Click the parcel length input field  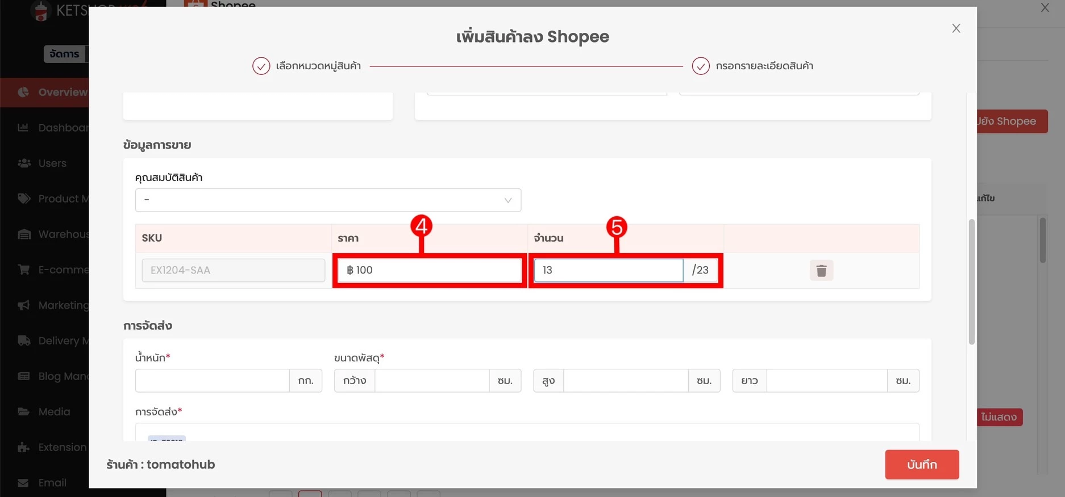click(826, 381)
